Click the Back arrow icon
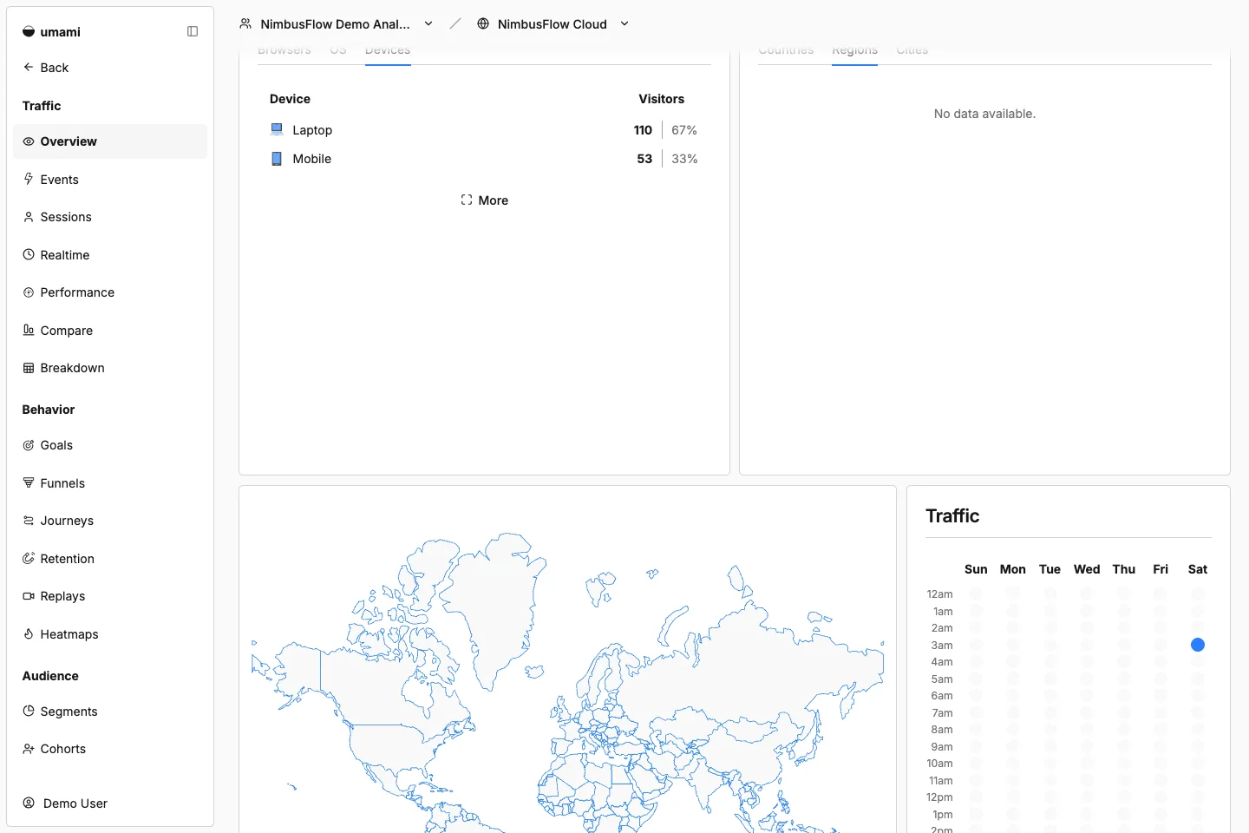 tap(29, 67)
